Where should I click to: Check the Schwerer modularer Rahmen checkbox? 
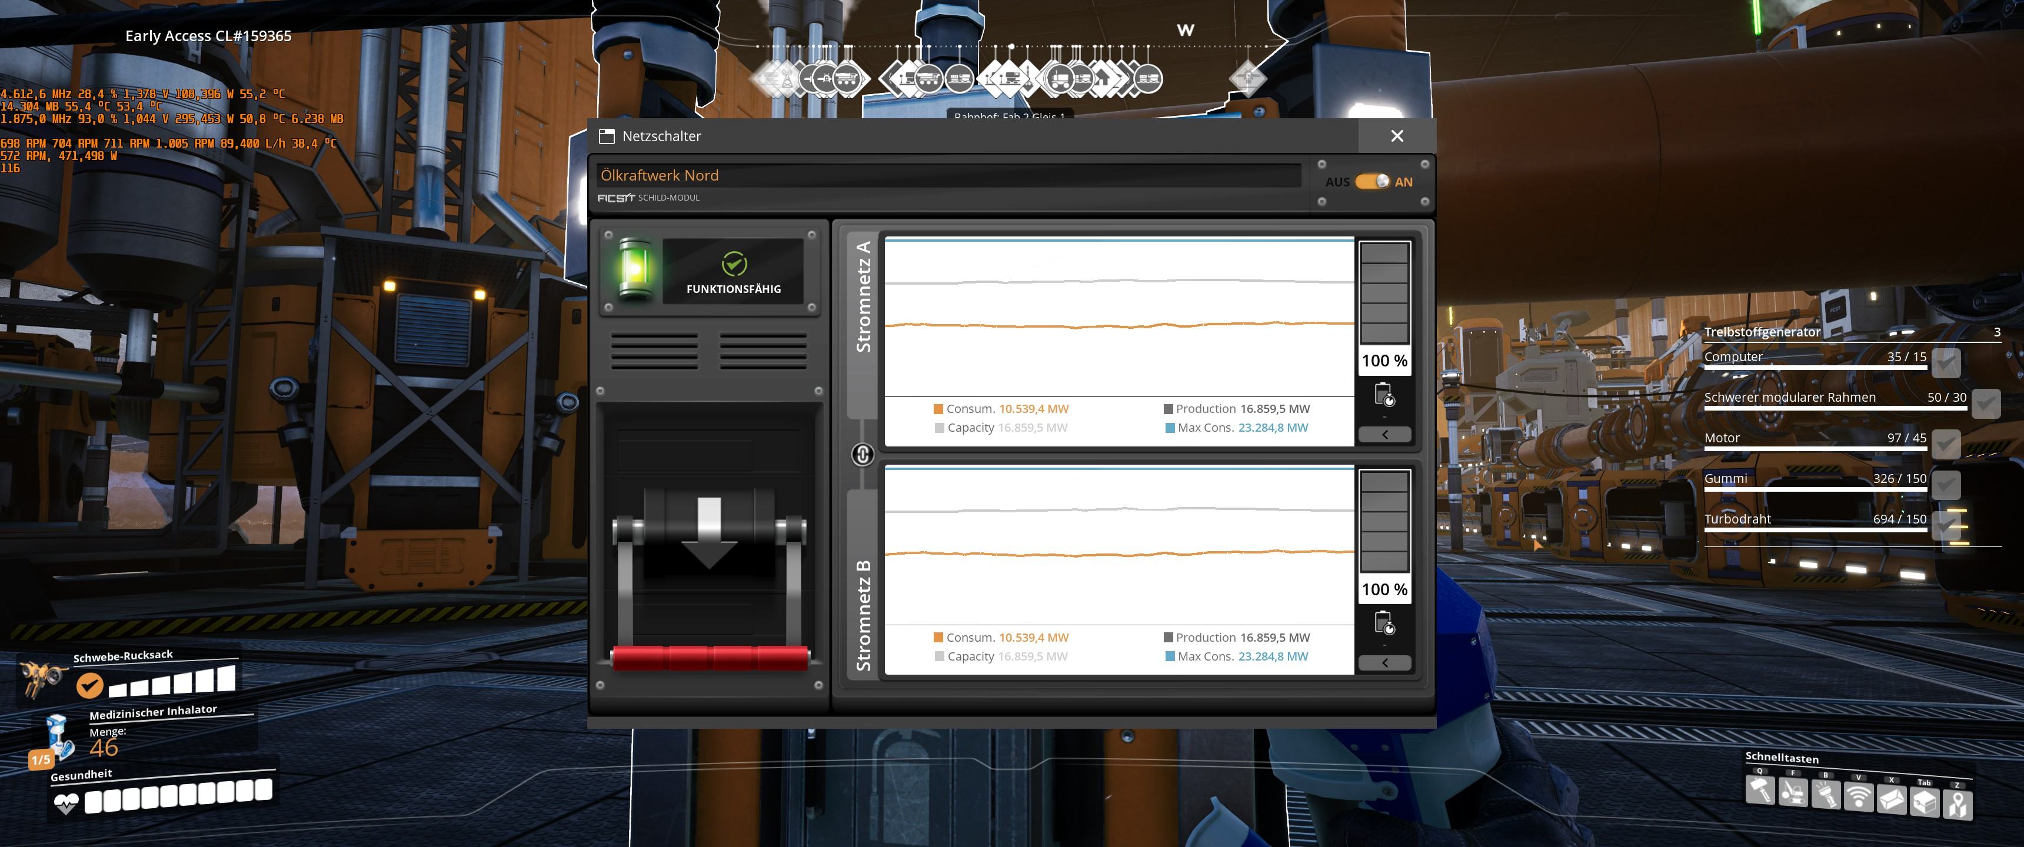(x=1986, y=404)
